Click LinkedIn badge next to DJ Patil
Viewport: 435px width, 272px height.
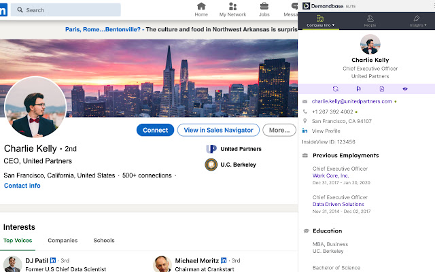[53, 260]
